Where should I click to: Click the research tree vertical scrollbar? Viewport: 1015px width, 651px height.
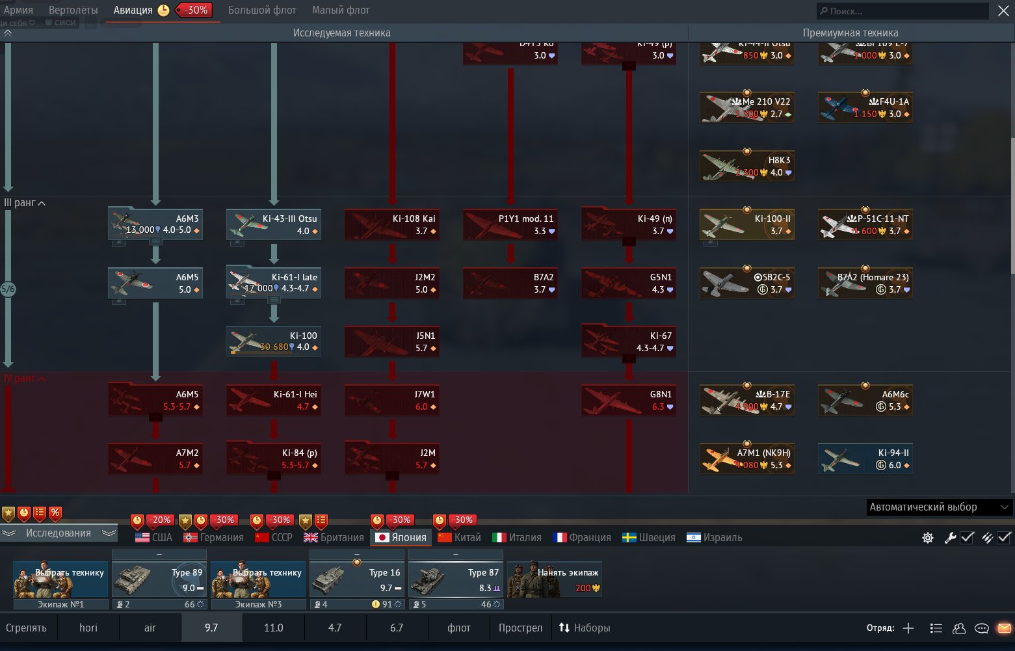pyautogui.click(x=1012, y=205)
